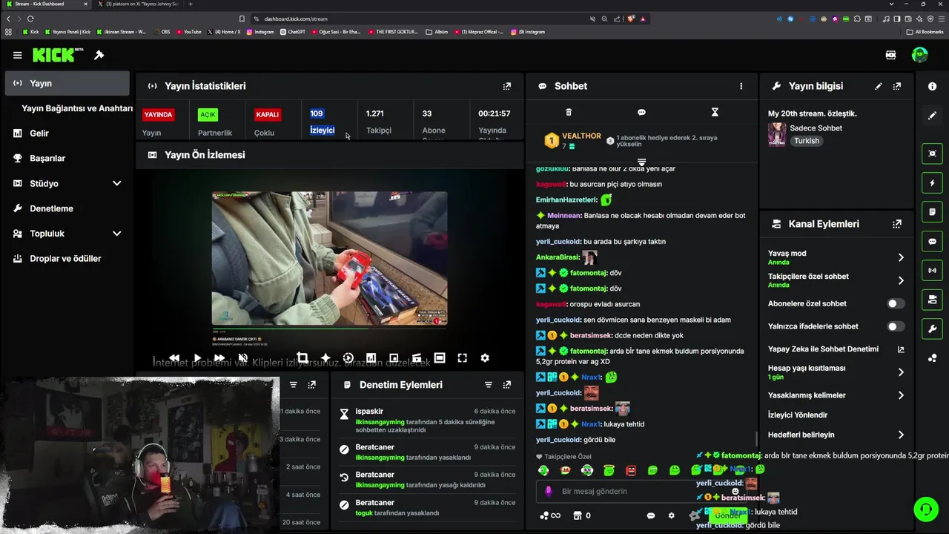Open the ChatGPT bookmark
Image resolution: width=949 pixels, height=534 pixels.
[x=292, y=32]
